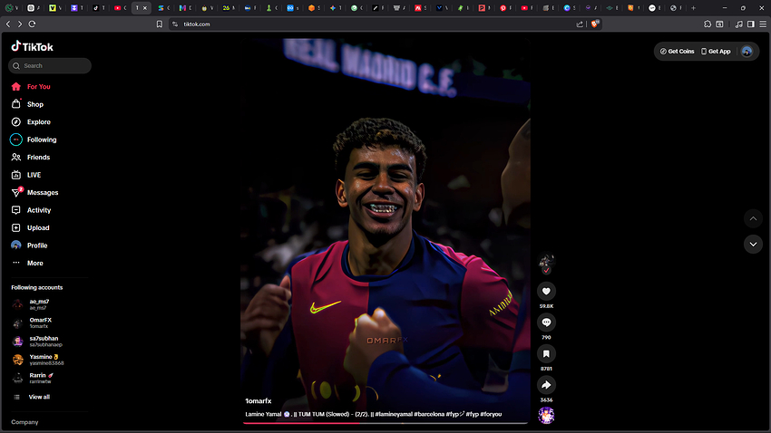Click in the TikTok search field
This screenshot has width=771, height=433.
[50, 66]
